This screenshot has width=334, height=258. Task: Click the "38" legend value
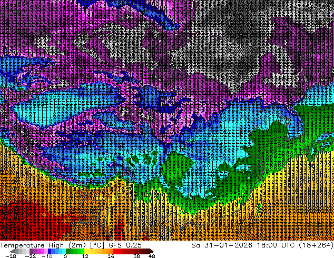136,256
